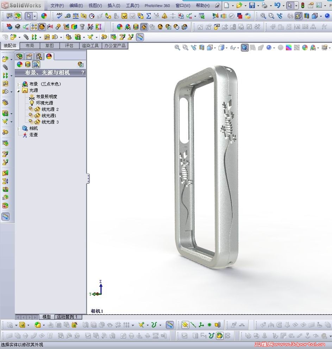Toggle the Select cursor tool at top right
The image size is (332, 349).
290,5
